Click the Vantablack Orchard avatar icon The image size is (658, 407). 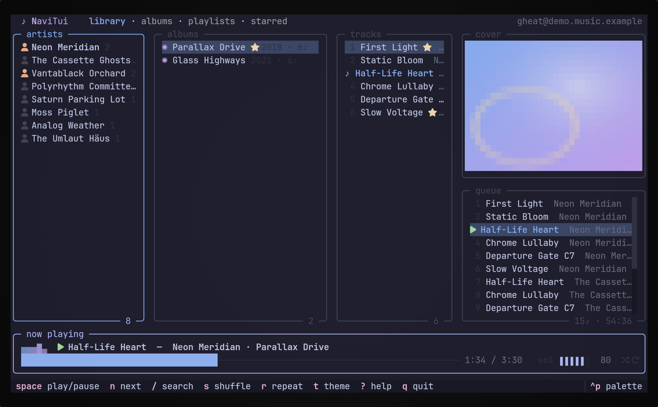[x=25, y=73]
